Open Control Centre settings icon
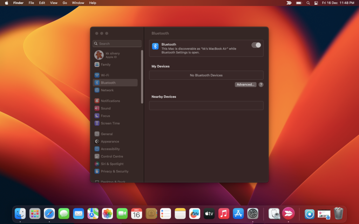The height and width of the screenshot is (224, 359). pyautogui.click(x=97, y=156)
